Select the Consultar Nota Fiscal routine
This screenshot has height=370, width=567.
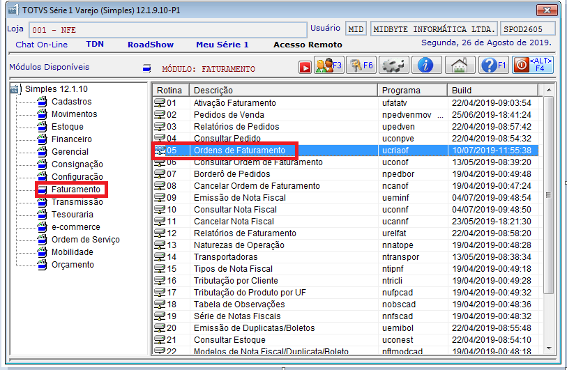pyautogui.click(x=346, y=210)
